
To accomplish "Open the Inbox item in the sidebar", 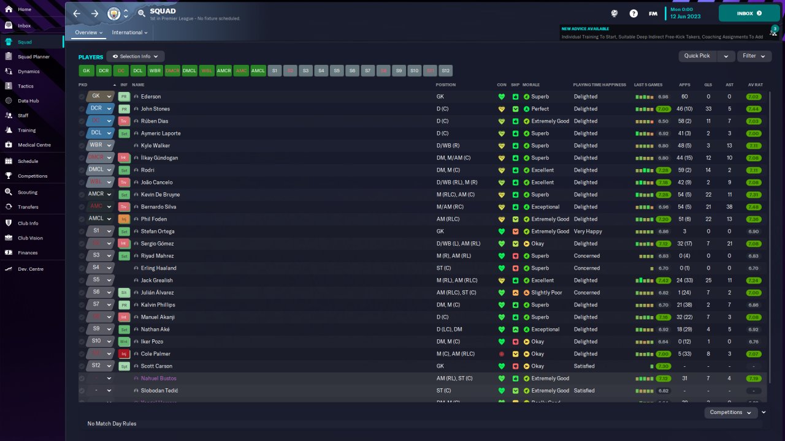I will [33, 26].
